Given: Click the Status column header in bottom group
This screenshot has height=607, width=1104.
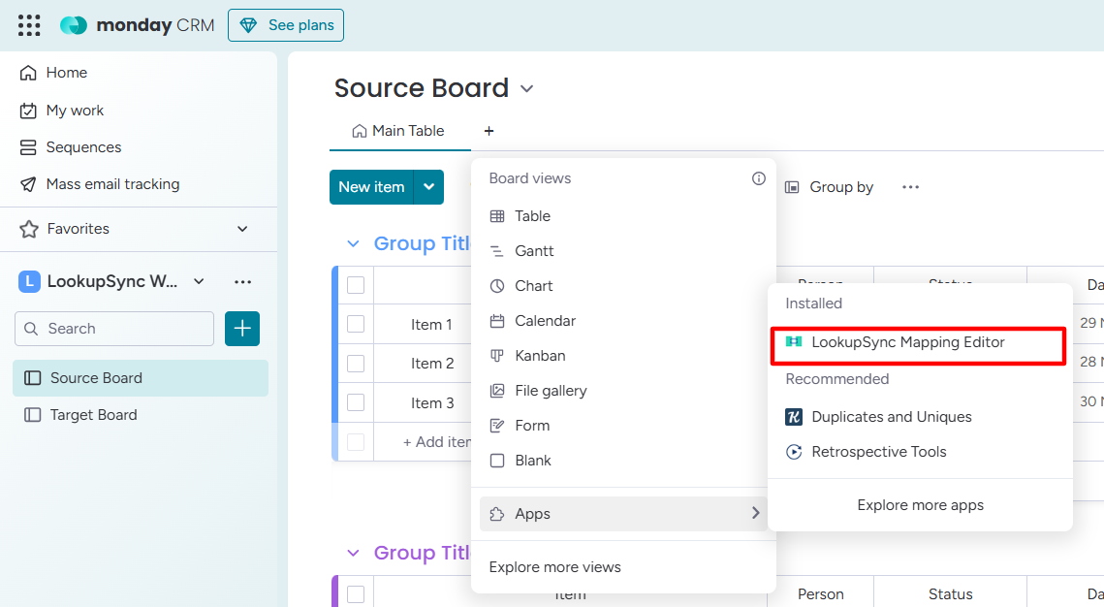Looking at the screenshot, I should pos(951,594).
